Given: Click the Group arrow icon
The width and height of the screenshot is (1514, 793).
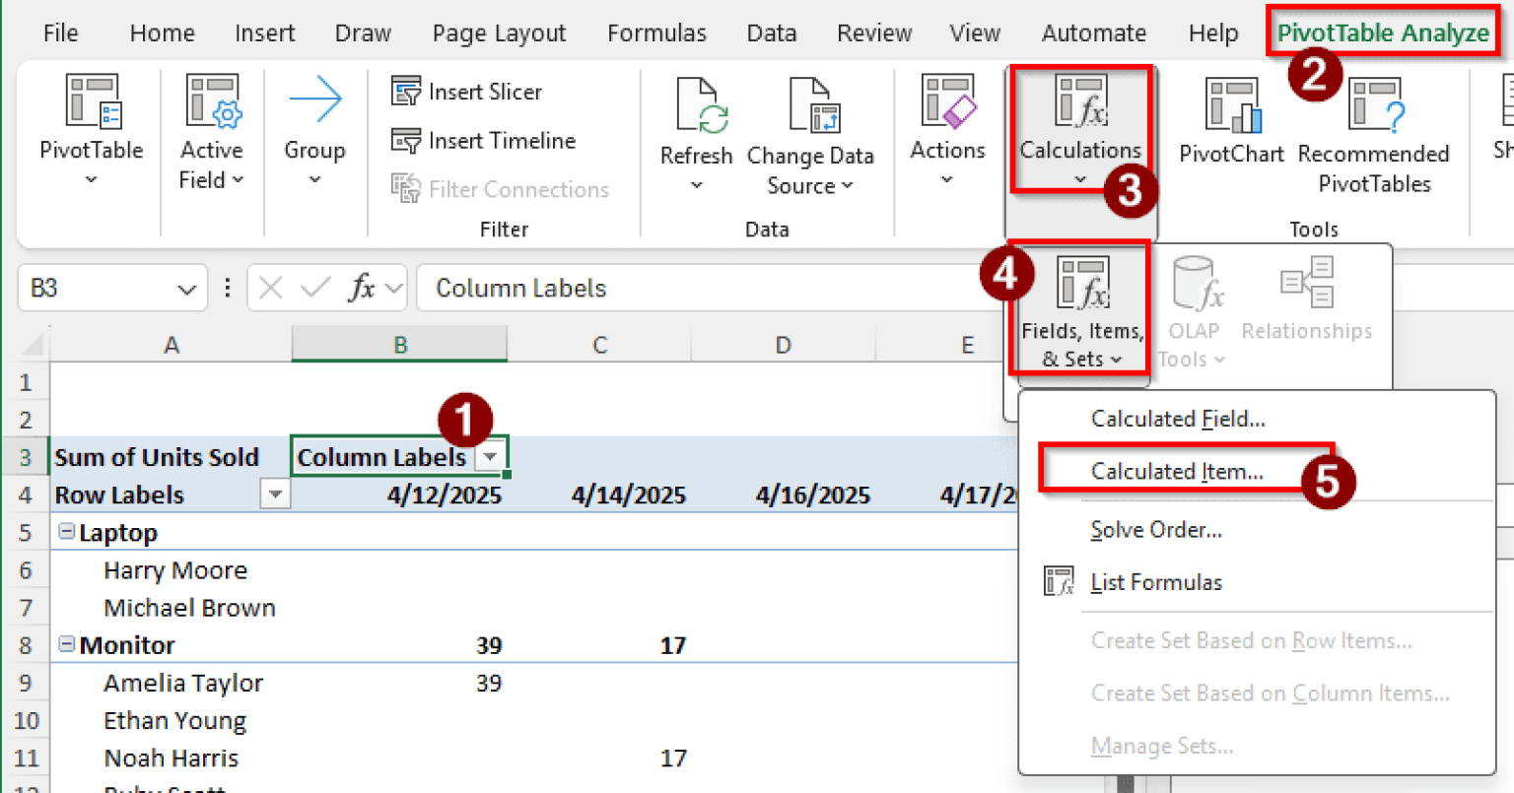Looking at the screenshot, I should point(314,103).
